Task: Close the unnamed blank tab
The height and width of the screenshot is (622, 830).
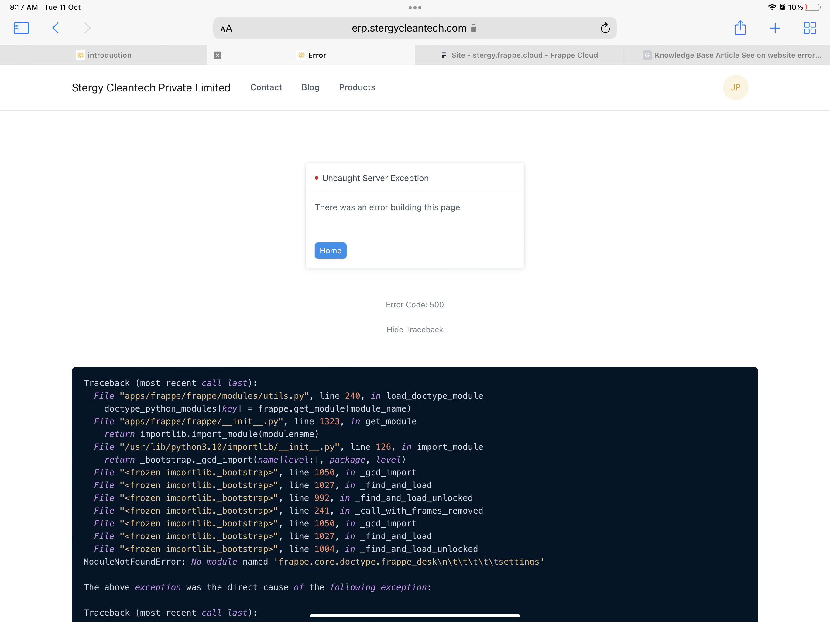Action: pyautogui.click(x=218, y=55)
